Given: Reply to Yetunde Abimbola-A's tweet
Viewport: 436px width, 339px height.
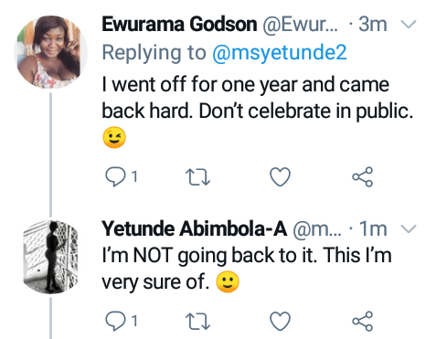Looking at the screenshot, I should (x=115, y=321).
